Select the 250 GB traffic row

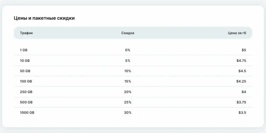pyautogui.click(x=133, y=92)
